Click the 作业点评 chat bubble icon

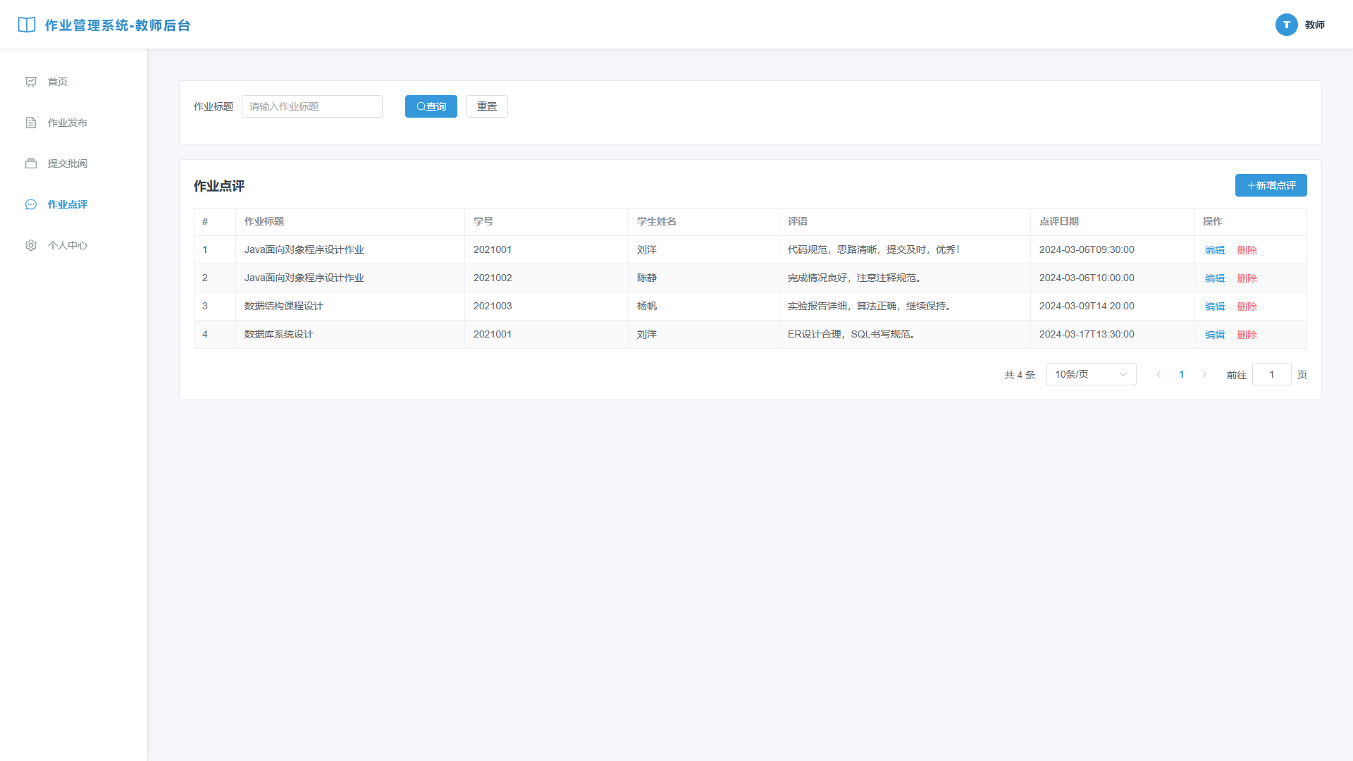[x=31, y=204]
